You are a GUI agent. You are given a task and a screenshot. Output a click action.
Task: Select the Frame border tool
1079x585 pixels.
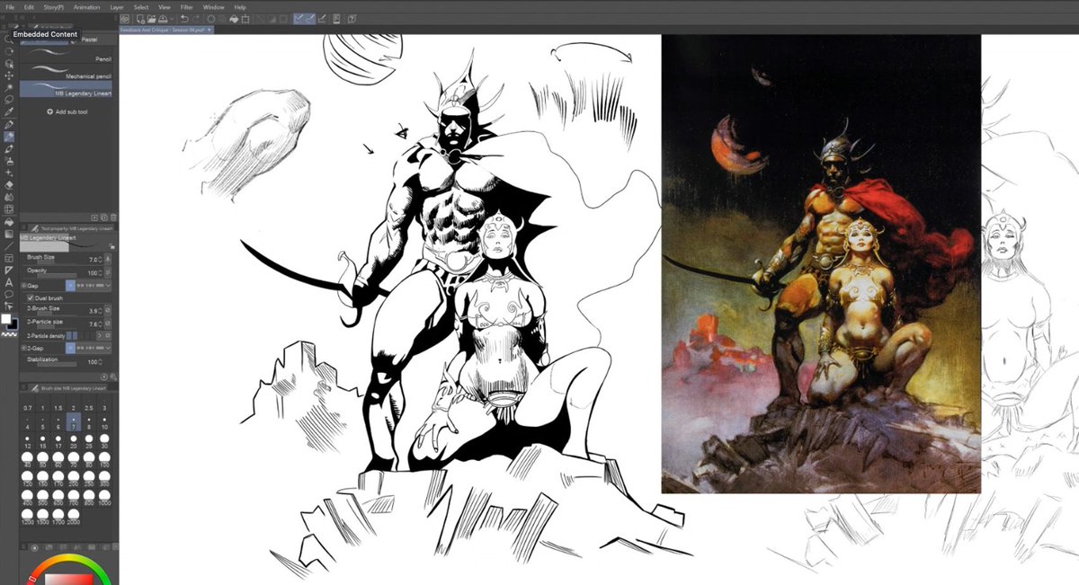[x=9, y=258]
